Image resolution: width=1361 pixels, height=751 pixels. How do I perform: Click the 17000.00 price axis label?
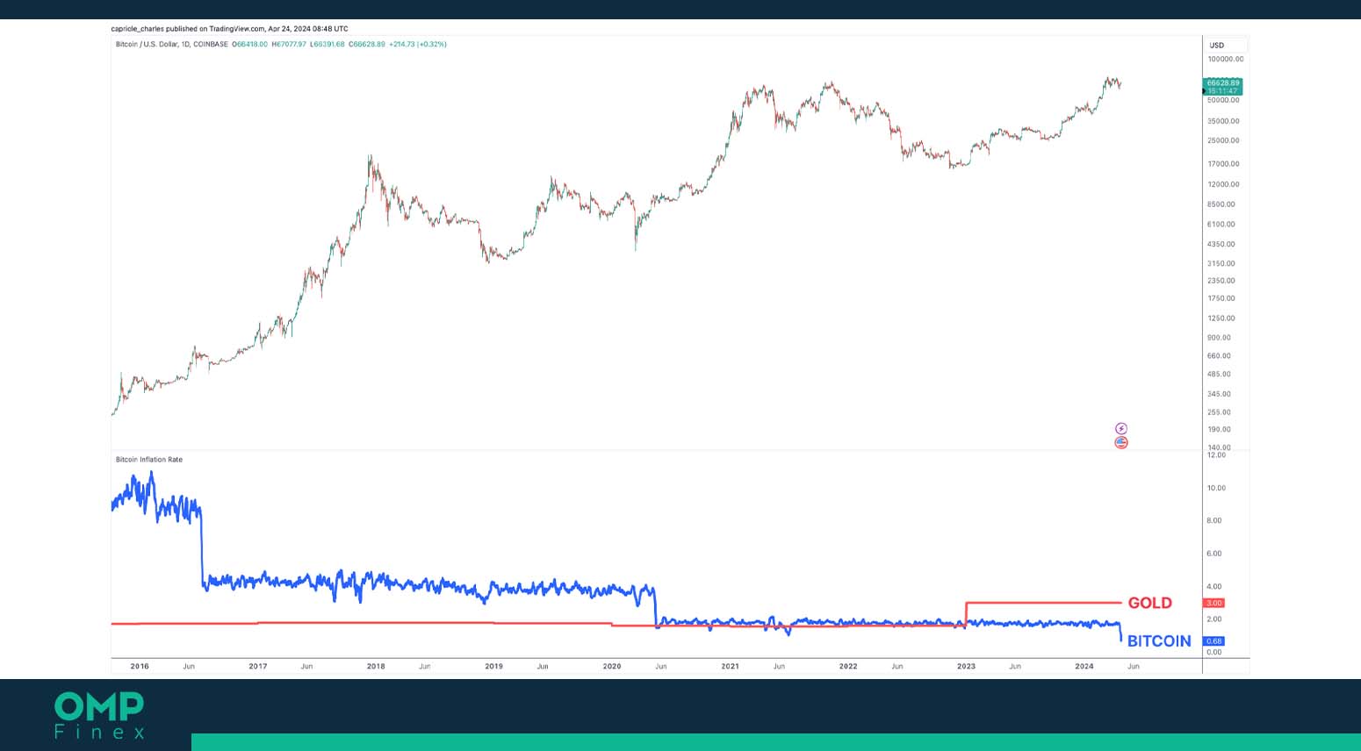coord(1224,164)
